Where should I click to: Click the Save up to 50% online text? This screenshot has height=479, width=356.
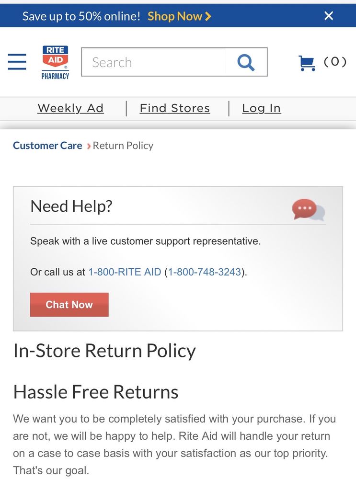coord(81,16)
